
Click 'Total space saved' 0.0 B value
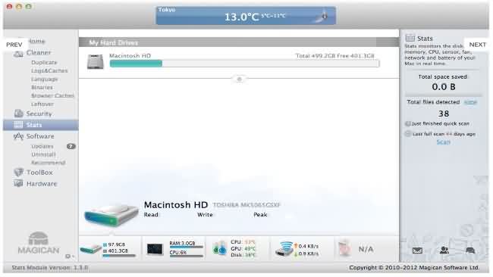(x=444, y=87)
